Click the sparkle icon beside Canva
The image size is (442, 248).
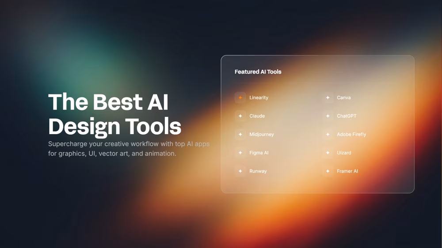pos(328,98)
